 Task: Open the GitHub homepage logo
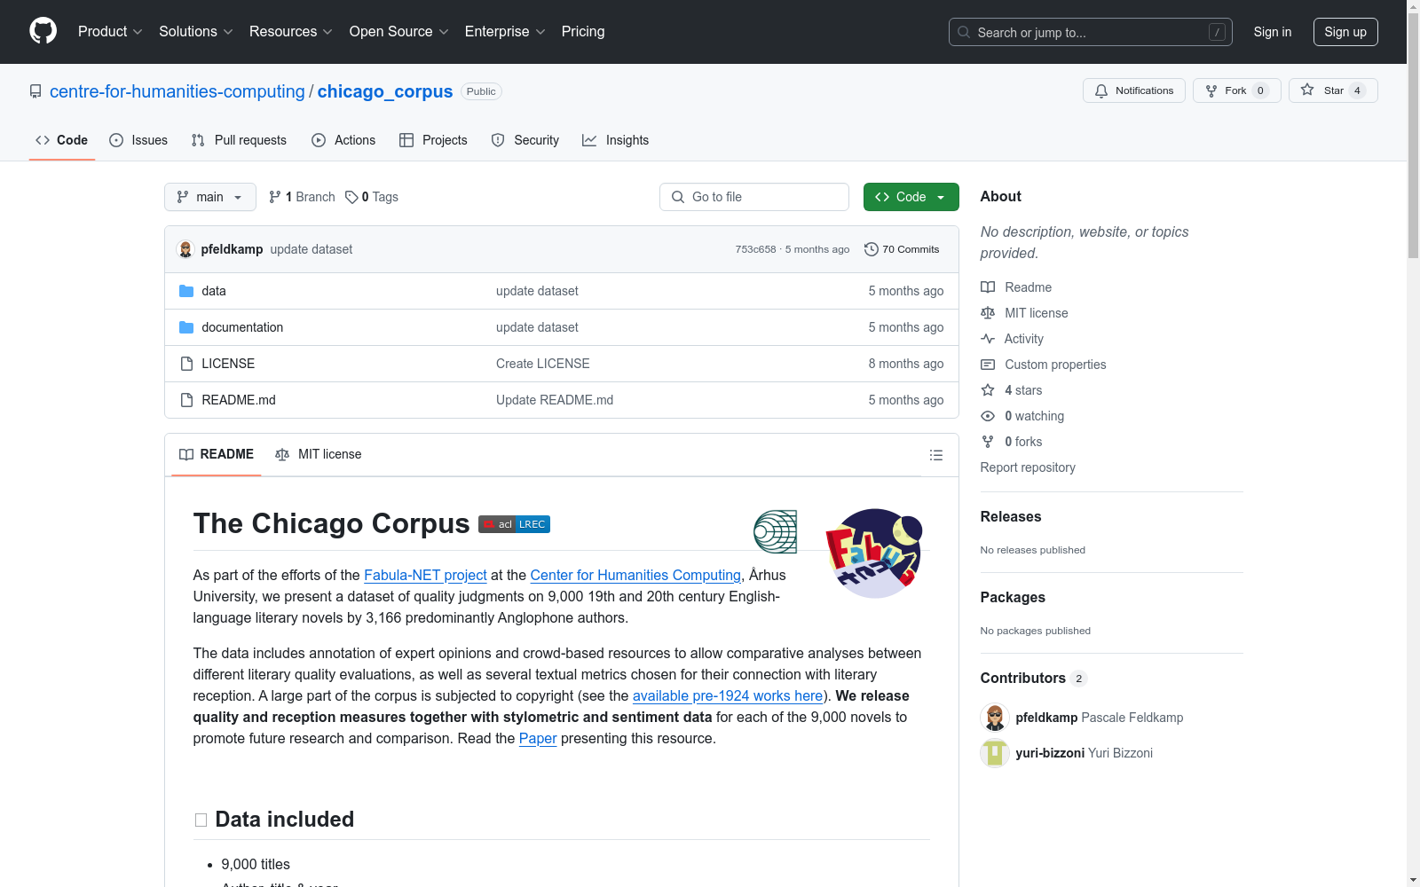coord(43,31)
